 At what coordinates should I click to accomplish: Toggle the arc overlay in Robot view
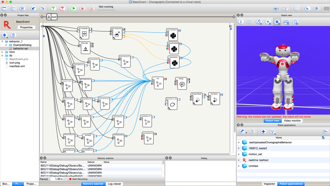point(286,22)
